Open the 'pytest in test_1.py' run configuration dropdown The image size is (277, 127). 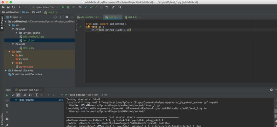45,7
